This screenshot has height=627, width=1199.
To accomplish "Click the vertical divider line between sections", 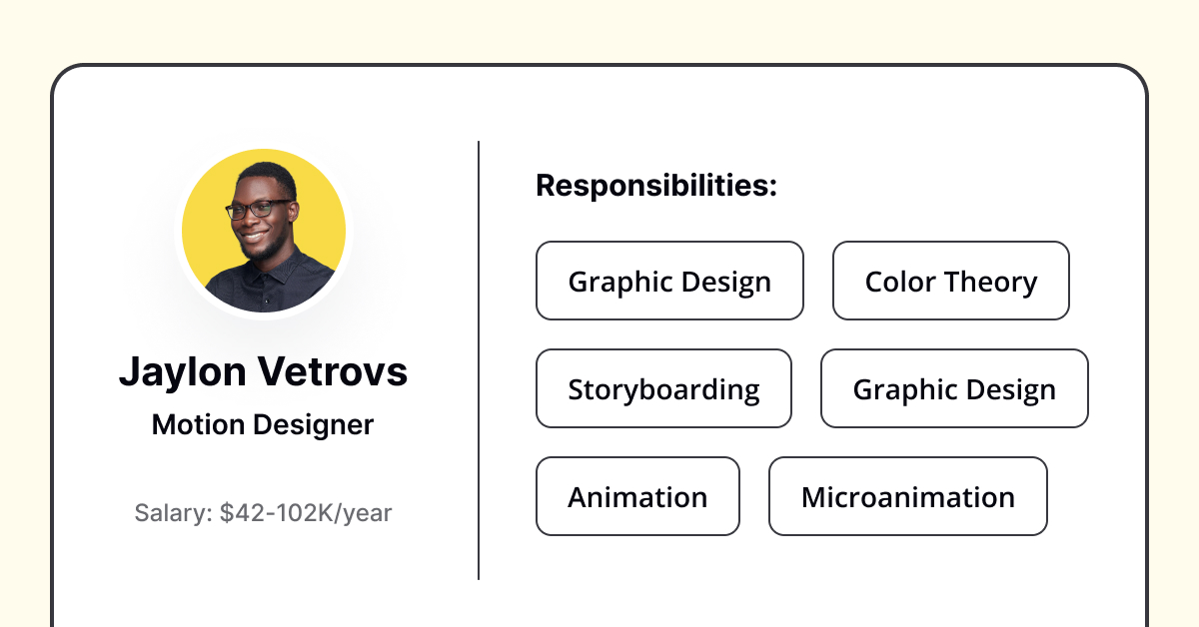I will (479, 359).
